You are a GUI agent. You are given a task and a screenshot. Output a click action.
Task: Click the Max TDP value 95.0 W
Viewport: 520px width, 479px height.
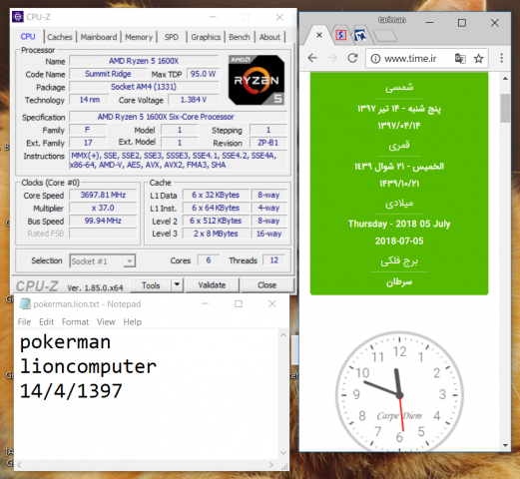point(203,74)
